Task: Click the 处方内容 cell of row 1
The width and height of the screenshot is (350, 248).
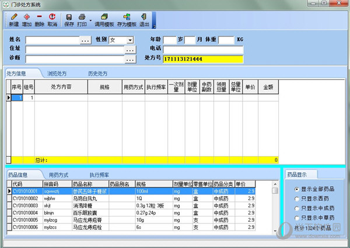Action: coord(61,98)
